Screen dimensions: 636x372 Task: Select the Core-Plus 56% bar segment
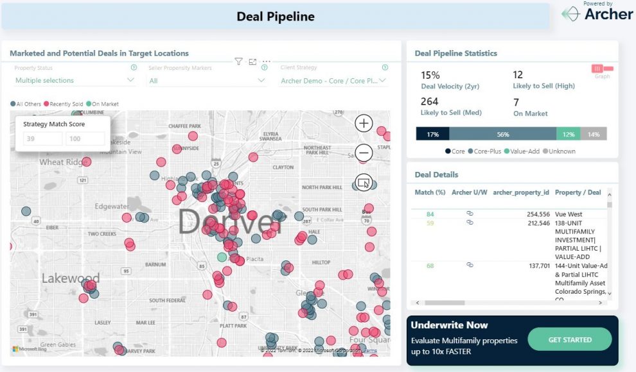(x=504, y=134)
